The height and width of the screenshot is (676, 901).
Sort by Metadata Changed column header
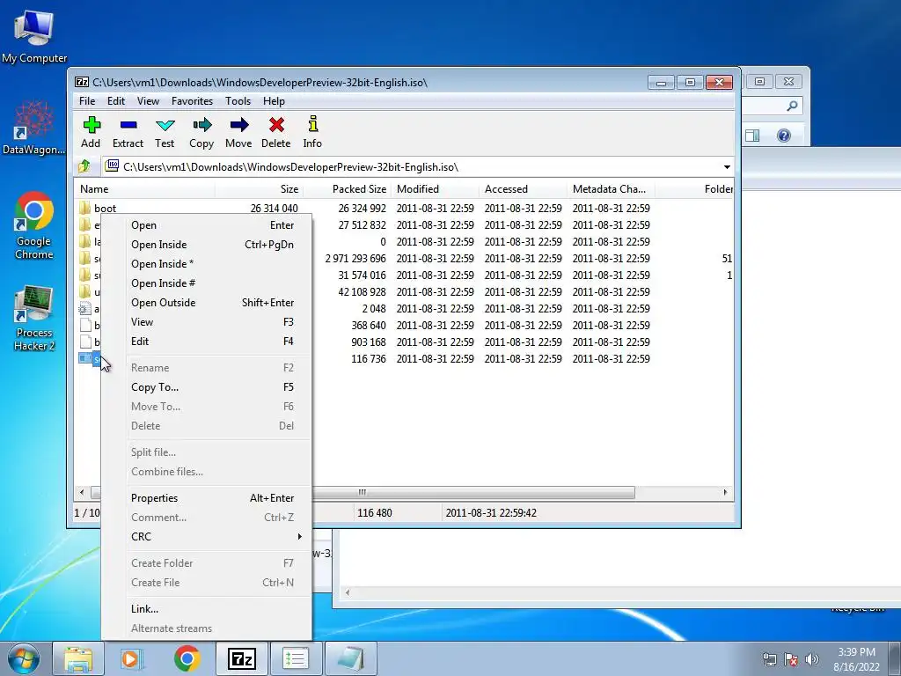[x=611, y=189]
